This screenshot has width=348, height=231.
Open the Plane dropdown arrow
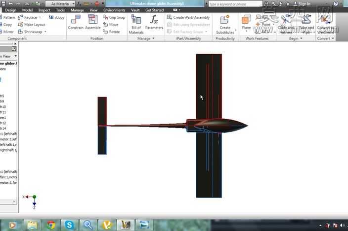(x=246, y=32)
